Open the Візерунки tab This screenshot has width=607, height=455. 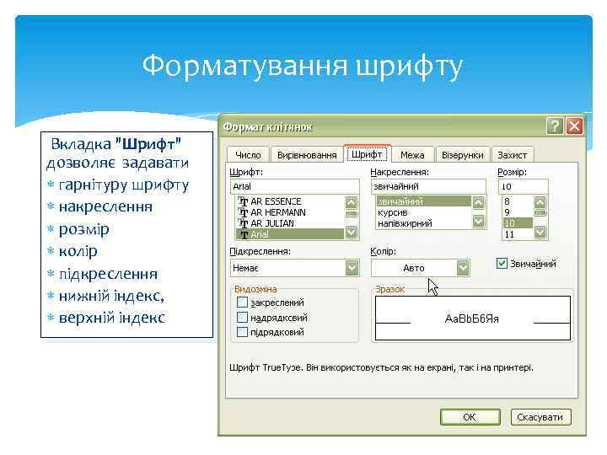pyautogui.click(x=463, y=155)
